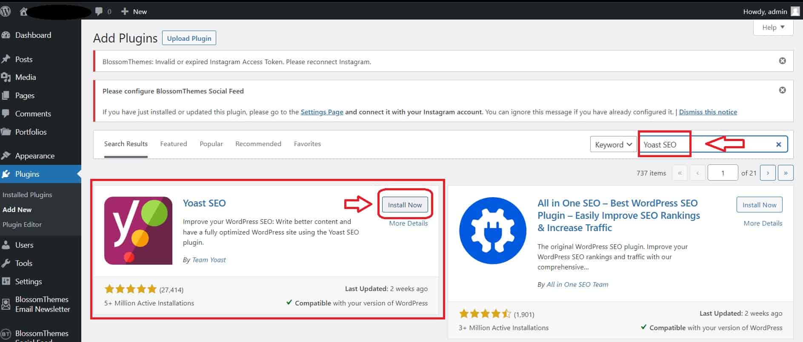Image resolution: width=803 pixels, height=342 pixels.
Task: Clear the search field with the X
Action: (x=778, y=144)
